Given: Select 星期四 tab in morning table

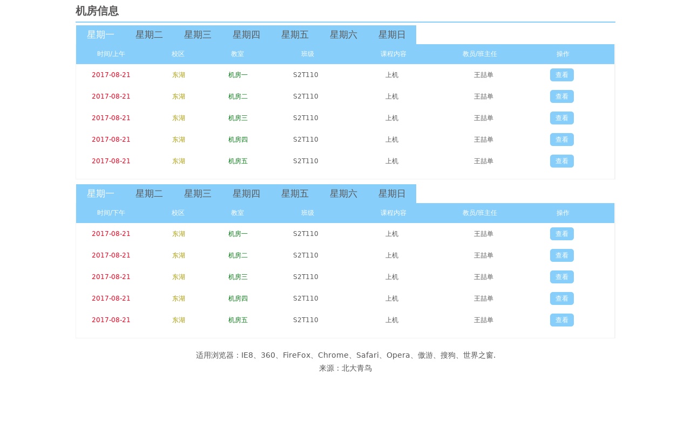Looking at the screenshot, I should (x=246, y=34).
